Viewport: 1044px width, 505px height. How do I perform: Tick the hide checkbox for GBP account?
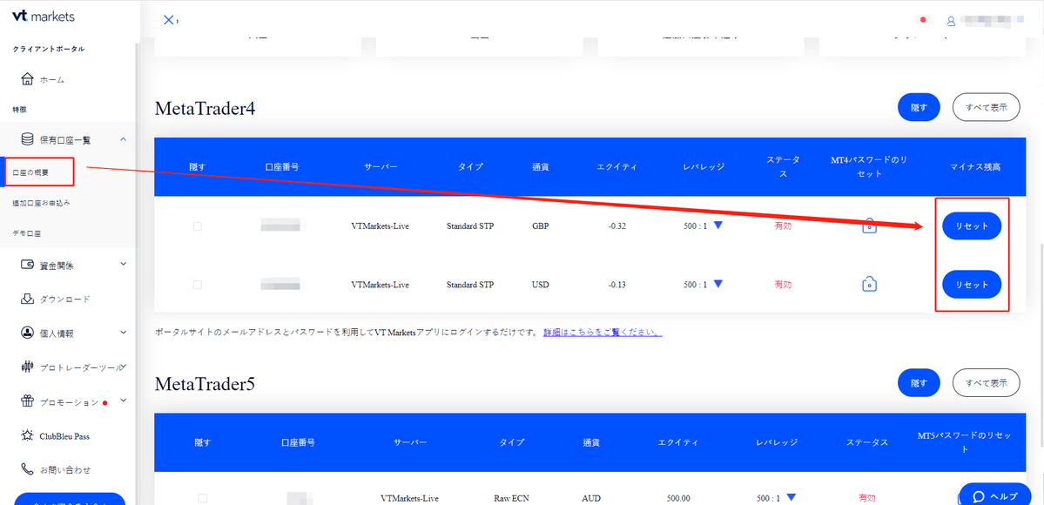197,226
